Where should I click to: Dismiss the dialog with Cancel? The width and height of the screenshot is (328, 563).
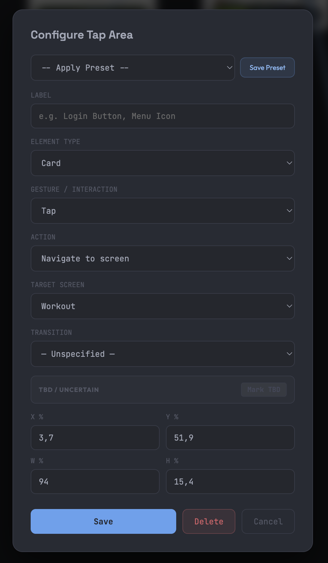coord(268,522)
